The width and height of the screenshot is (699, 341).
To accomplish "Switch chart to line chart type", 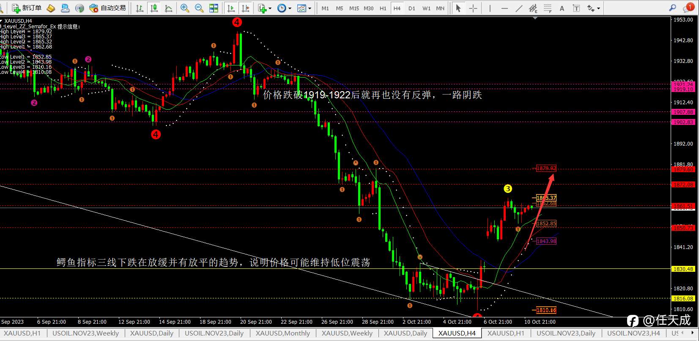I will [168, 8].
